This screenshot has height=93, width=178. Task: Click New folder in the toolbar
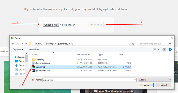pos(34,50)
